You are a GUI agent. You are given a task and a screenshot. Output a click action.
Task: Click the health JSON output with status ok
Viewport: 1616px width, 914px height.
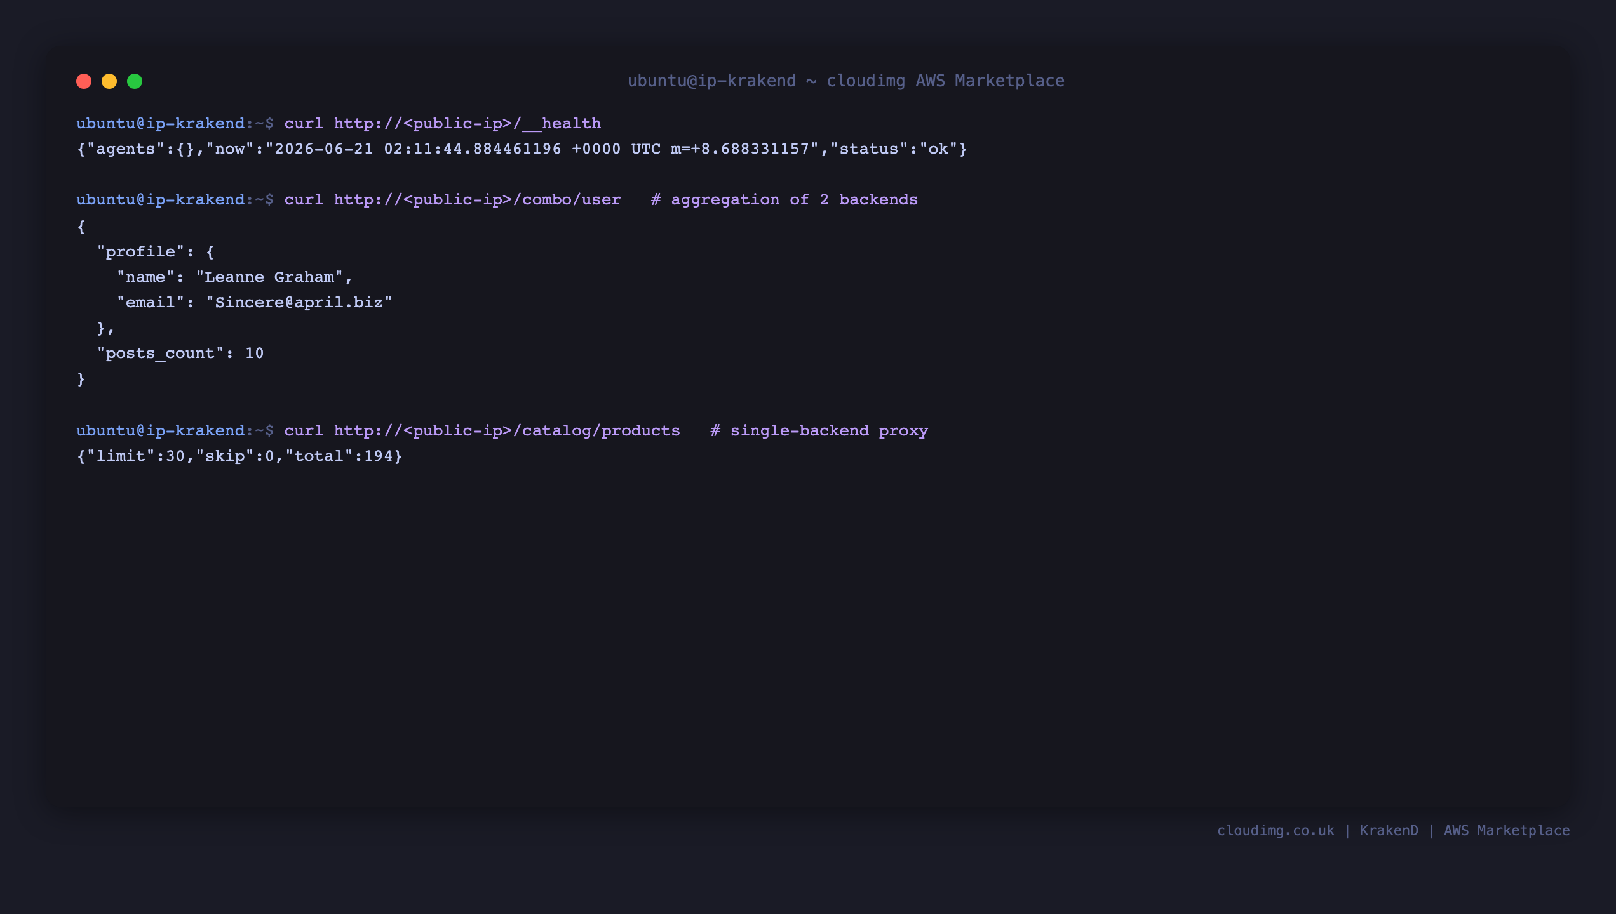(x=522, y=149)
